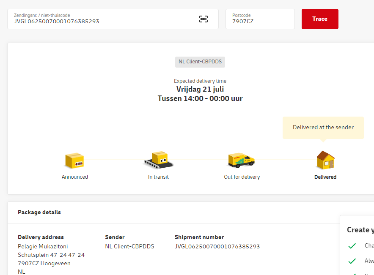The height and width of the screenshot is (275, 374).
Task: Click the Out for delivery van icon
Action: [x=242, y=161]
